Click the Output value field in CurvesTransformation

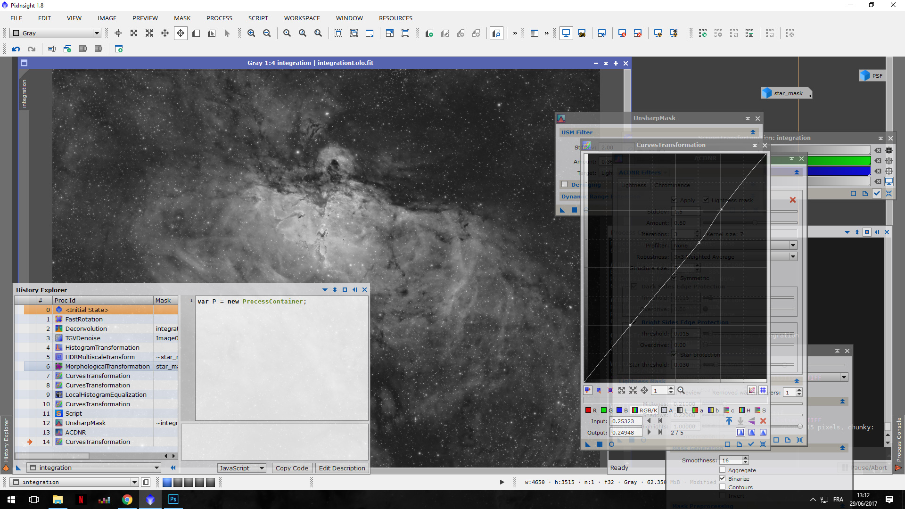point(625,432)
